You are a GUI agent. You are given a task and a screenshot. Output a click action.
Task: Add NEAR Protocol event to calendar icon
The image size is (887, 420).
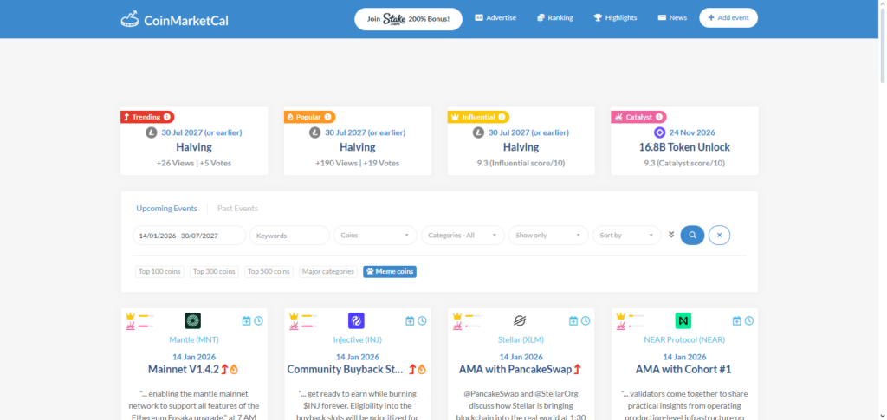pyautogui.click(x=736, y=321)
